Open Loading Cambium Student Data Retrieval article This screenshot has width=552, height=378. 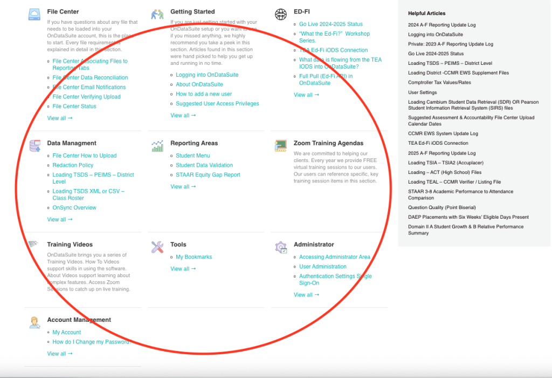pyautogui.click(x=473, y=105)
